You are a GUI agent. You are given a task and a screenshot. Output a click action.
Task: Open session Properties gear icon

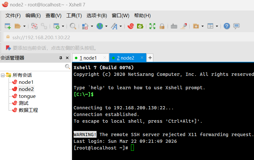(56, 26)
